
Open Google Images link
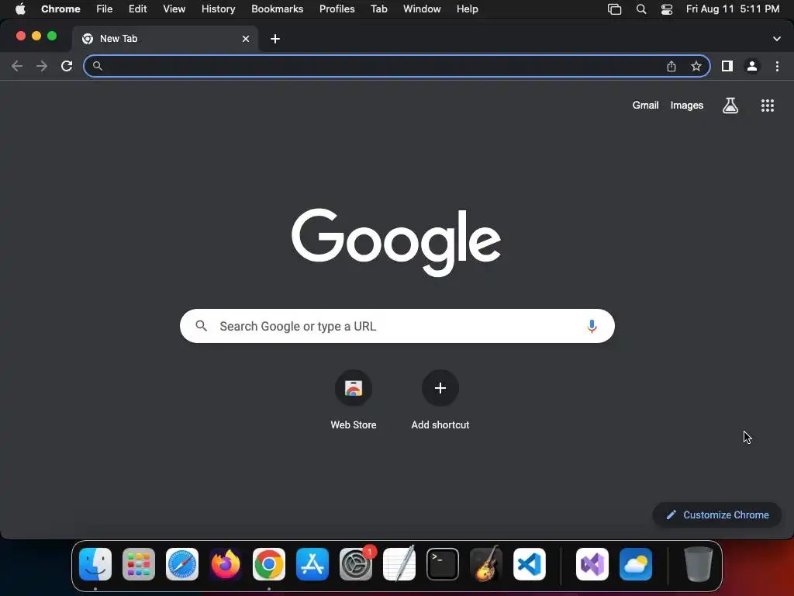pos(687,106)
